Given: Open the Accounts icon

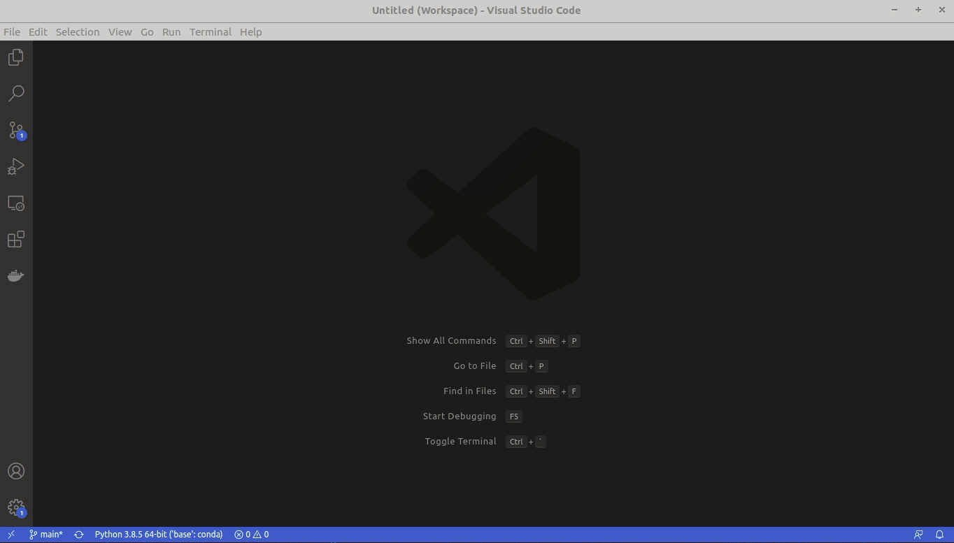Looking at the screenshot, I should click(x=16, y=472).
